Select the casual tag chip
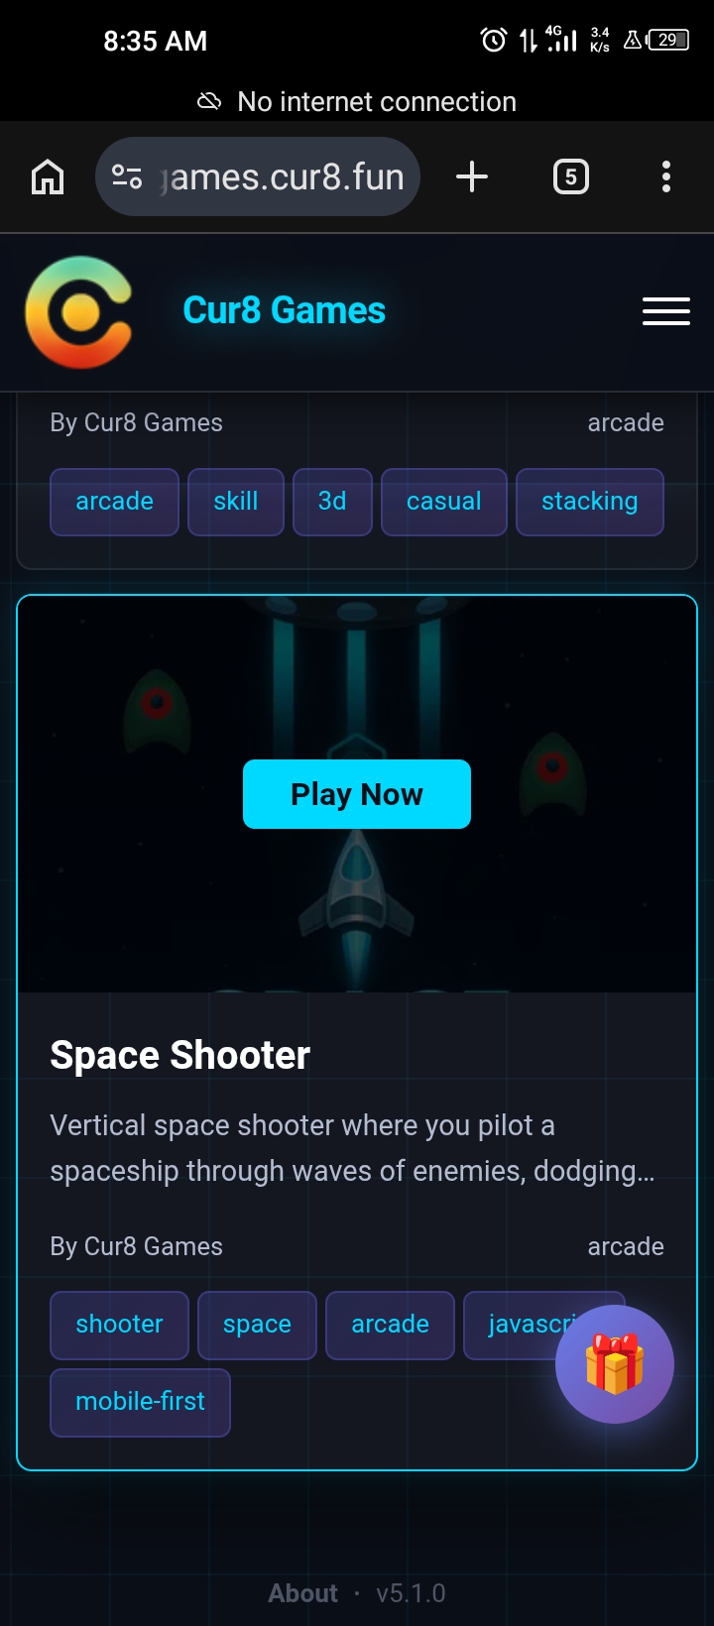 [444, 502]
